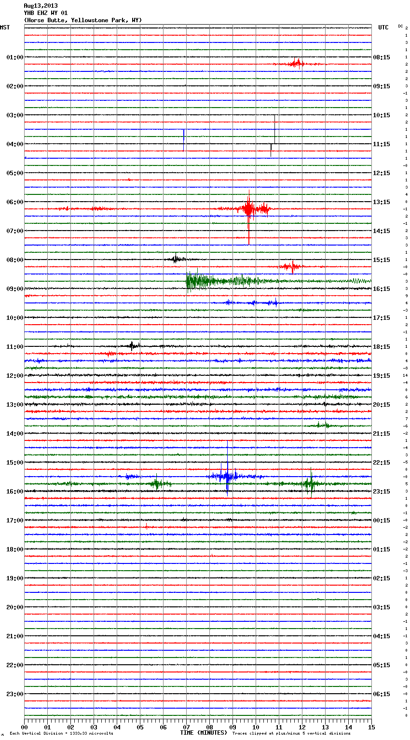Click the blue vertical spike before 04:00
Image resolution: width=410 pixels, height=740 pixels.
pos(184,140)
